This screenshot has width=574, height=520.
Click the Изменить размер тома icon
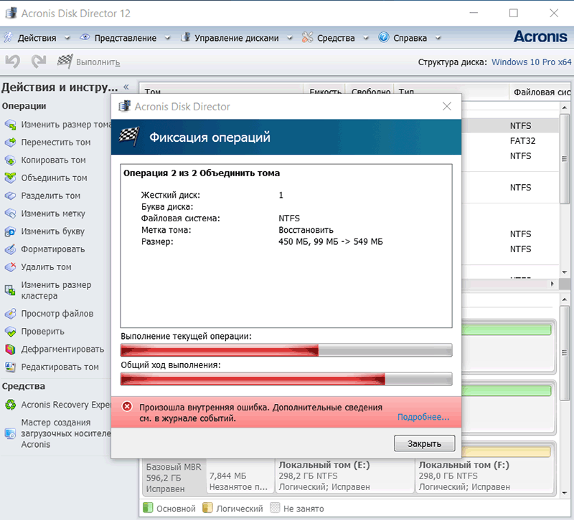tap(10, 125)
